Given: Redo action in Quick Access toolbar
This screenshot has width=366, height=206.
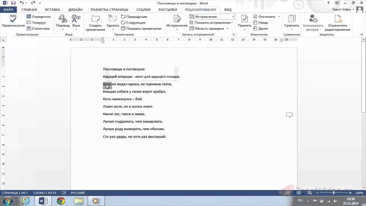Looking at the screenshot, I should coord(33,3).
